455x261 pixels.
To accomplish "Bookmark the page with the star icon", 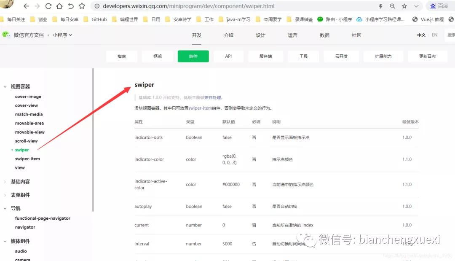I will click(x=403, y=6).
